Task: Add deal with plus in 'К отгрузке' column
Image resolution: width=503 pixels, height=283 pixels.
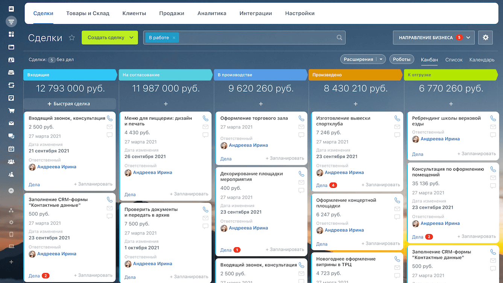Action: (451, 104)
